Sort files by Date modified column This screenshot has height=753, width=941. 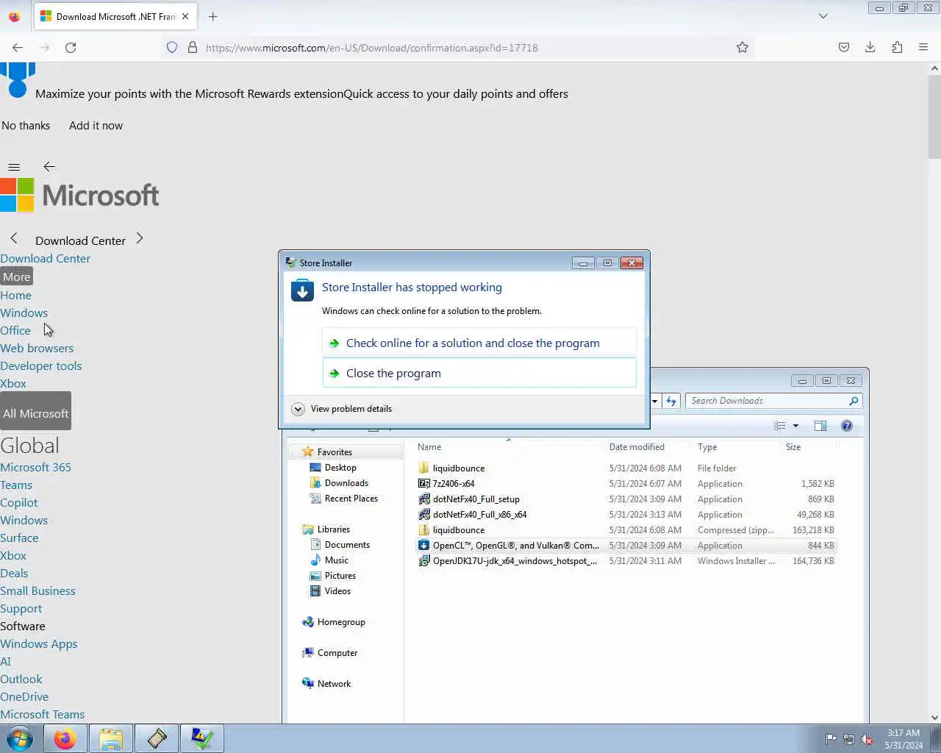click(x=647, y=447)
